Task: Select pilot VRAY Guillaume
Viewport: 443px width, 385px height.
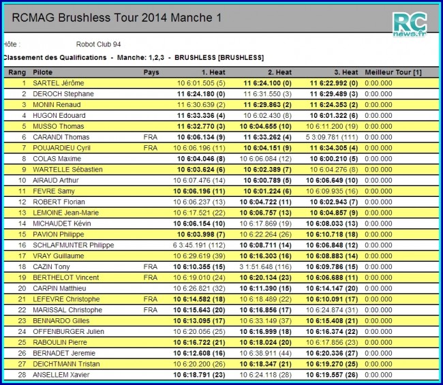Action: tap(59, 256)
